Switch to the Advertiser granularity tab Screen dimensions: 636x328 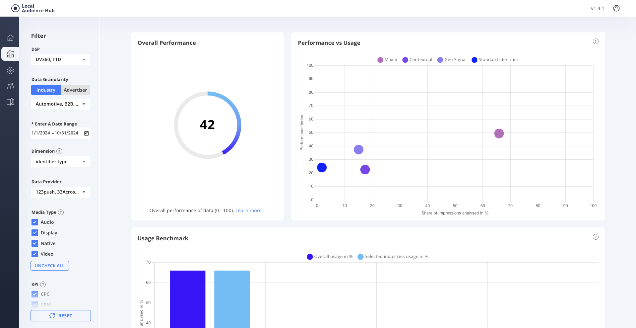click(75, 90)
